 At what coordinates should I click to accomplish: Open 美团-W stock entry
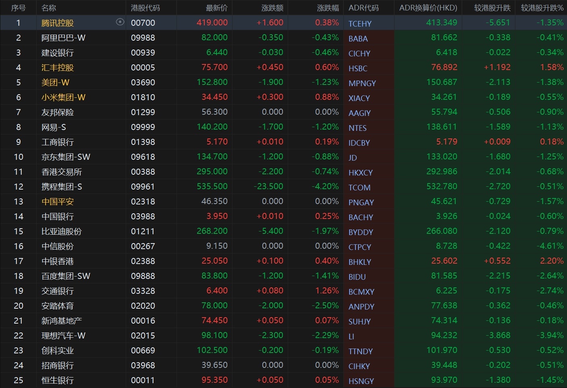point(55,83)
